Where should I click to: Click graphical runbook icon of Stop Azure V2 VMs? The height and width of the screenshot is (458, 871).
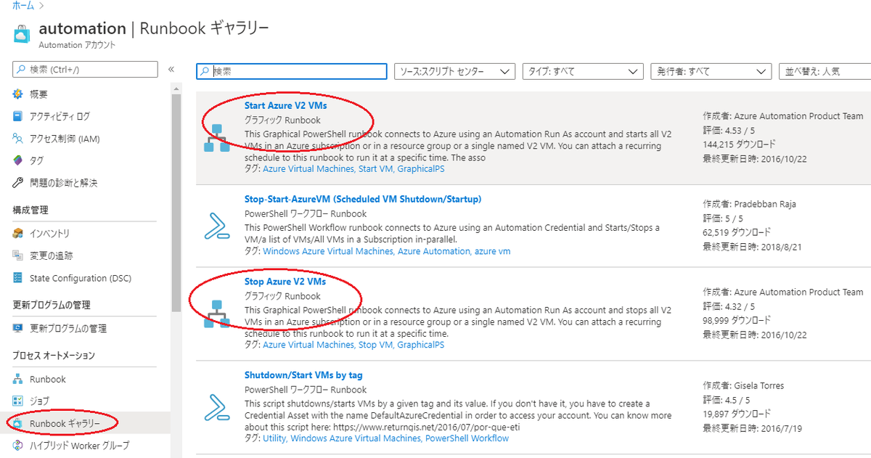216,314
